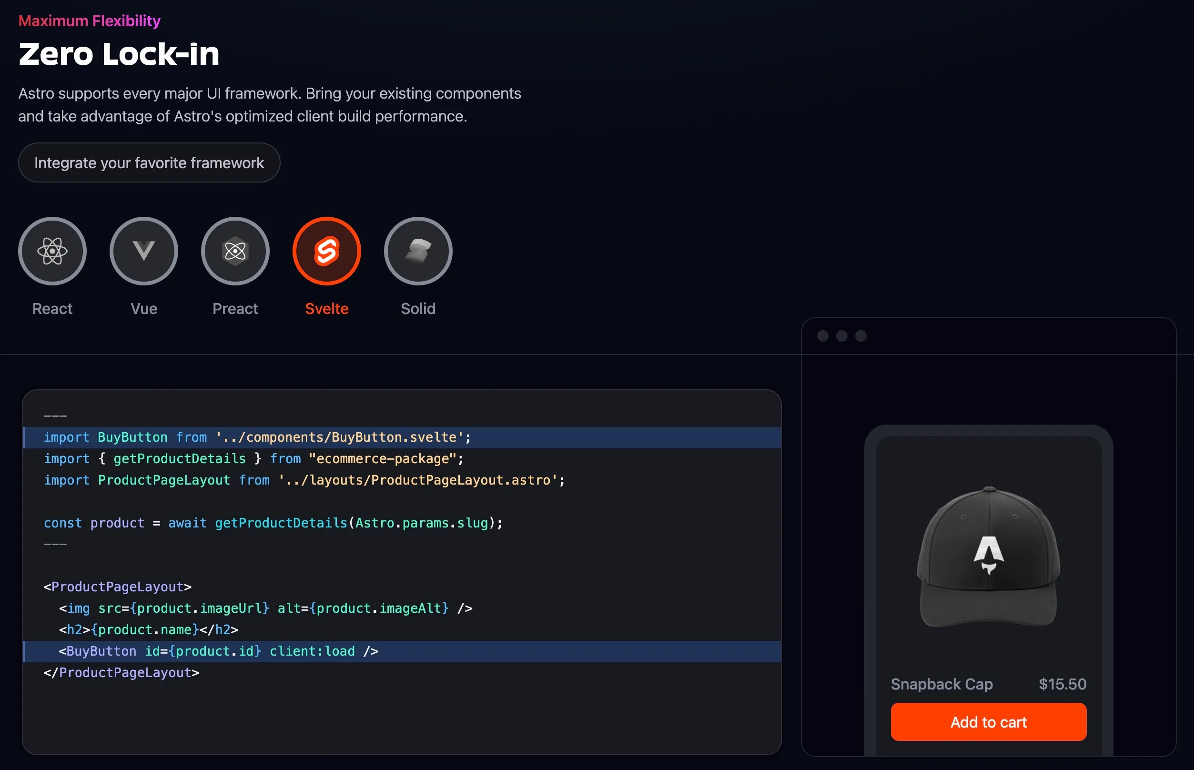Click the Svelte label under the icon
The height and width of the screenshot is (770, 1194).
click(x=326, y=308)
